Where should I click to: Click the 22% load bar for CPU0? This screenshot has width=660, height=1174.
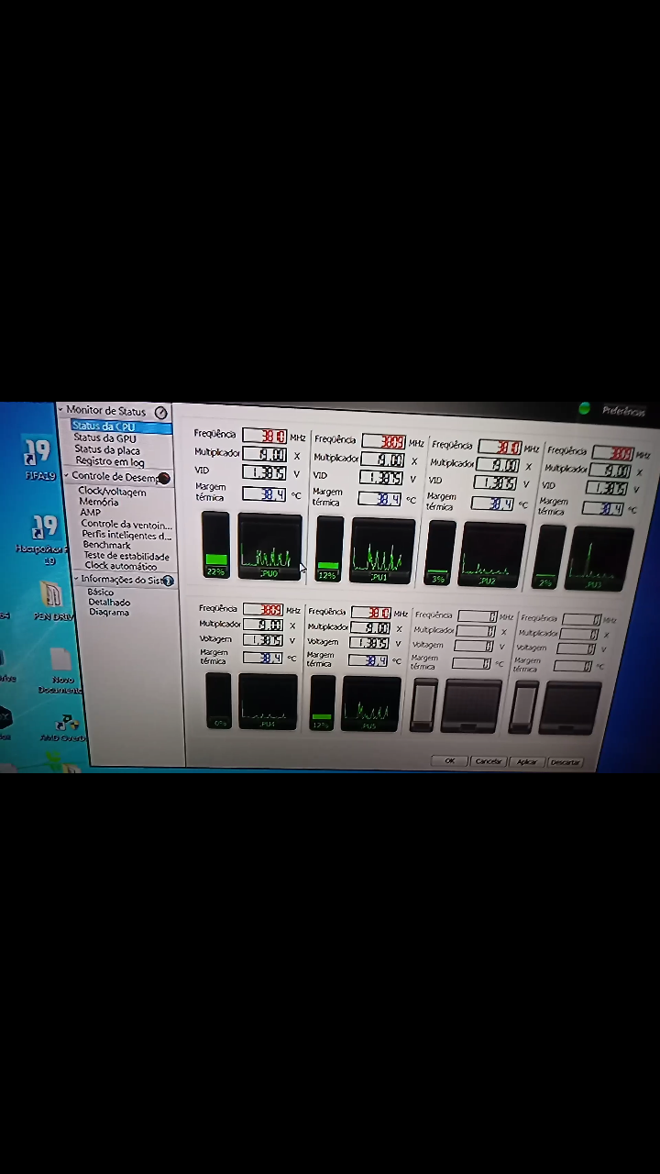tap(215, 545)
